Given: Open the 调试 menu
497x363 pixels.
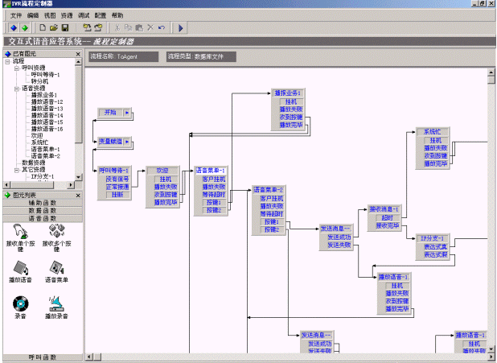Looking at the screenshot, I should pyautogui.click(x=84, y=15).
